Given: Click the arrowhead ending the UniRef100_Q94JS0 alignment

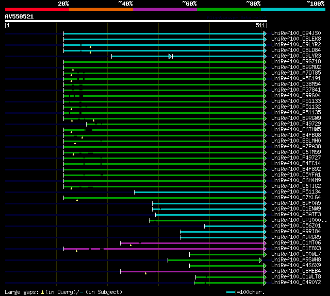Looking at the screenshot, I should coord(265,33).
